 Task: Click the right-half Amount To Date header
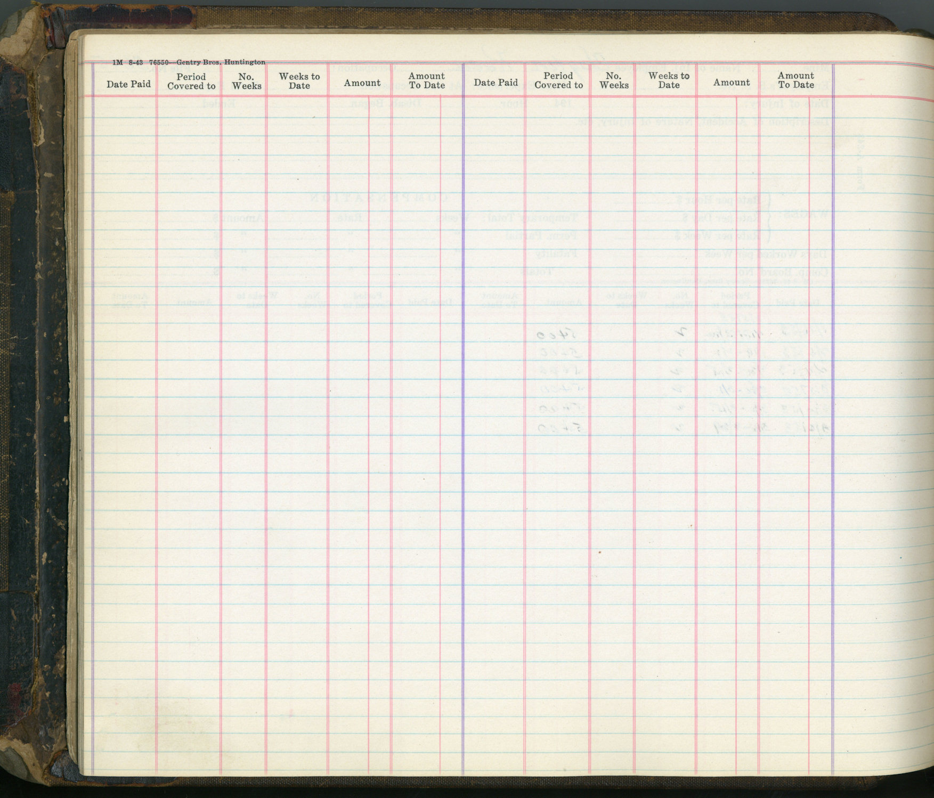(795, 80)
